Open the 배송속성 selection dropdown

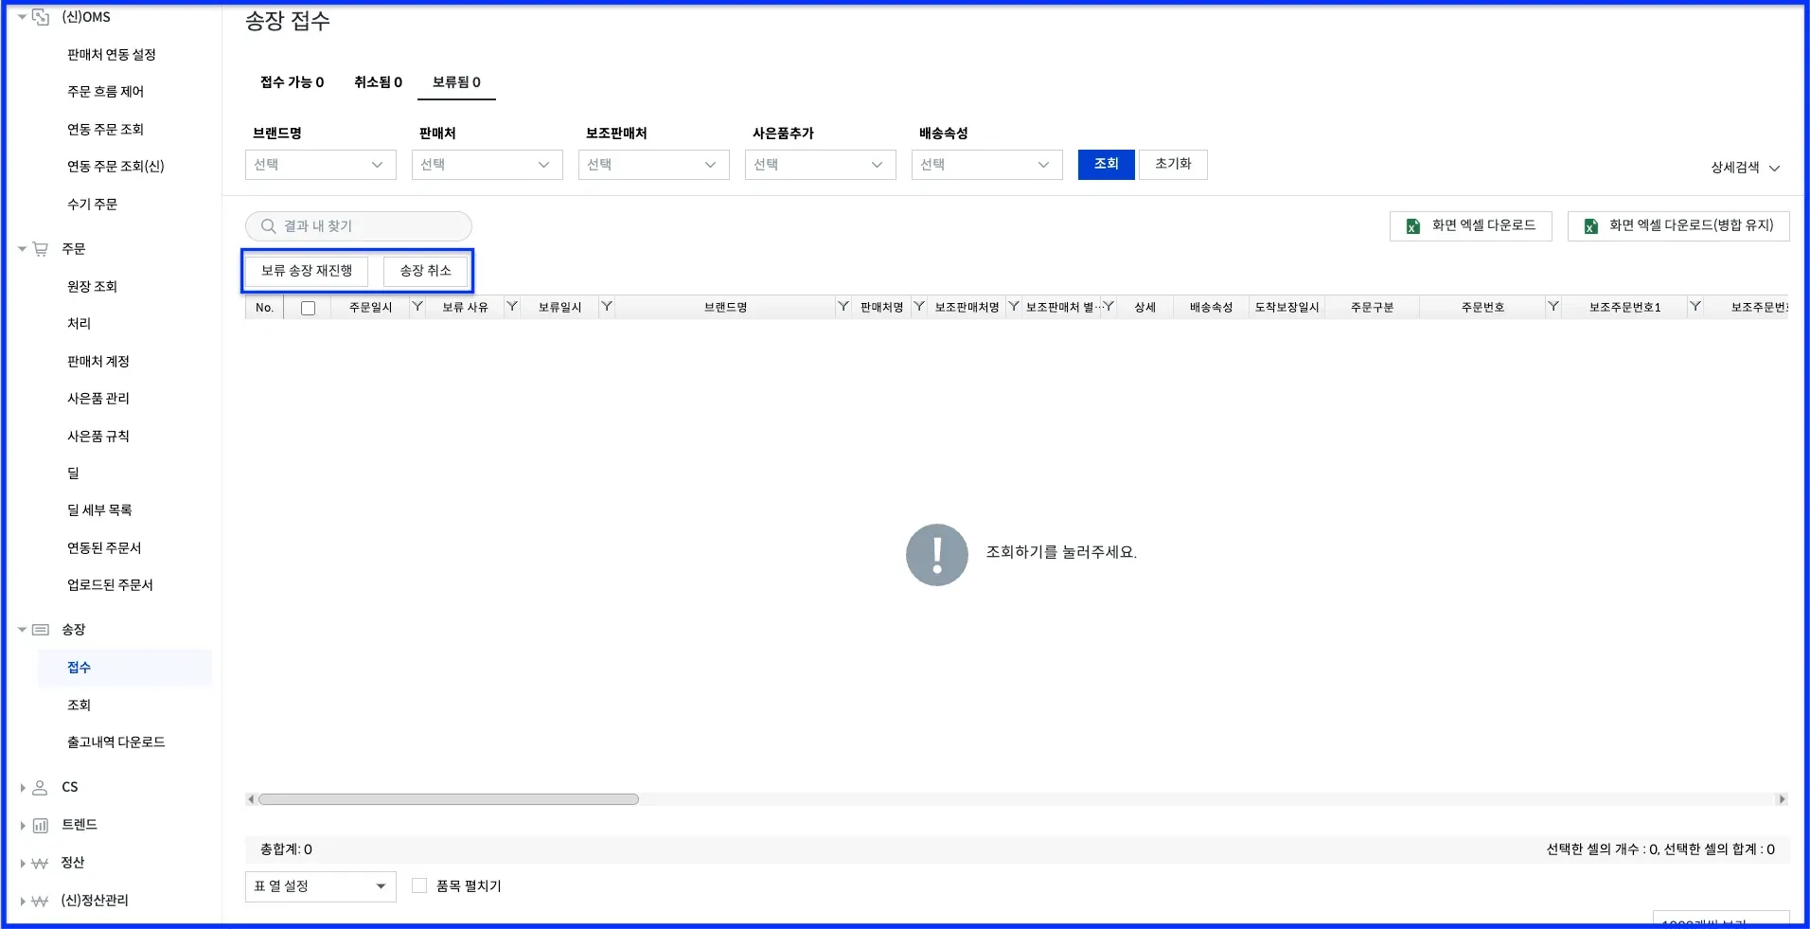[987, 165]
